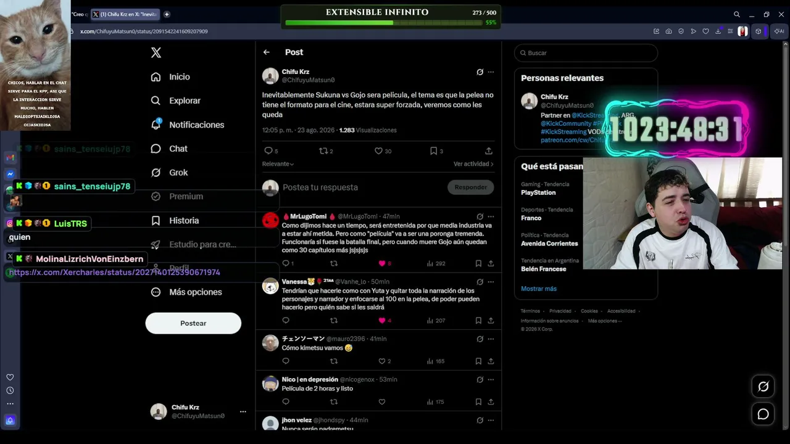Bookmark Vanessa's reply
The height and width of the screenshot is (444, 790).
pos(478,320)
